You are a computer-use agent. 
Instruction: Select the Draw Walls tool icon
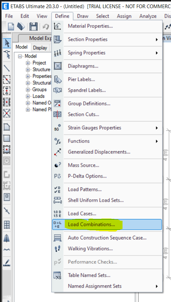point(7,175)
